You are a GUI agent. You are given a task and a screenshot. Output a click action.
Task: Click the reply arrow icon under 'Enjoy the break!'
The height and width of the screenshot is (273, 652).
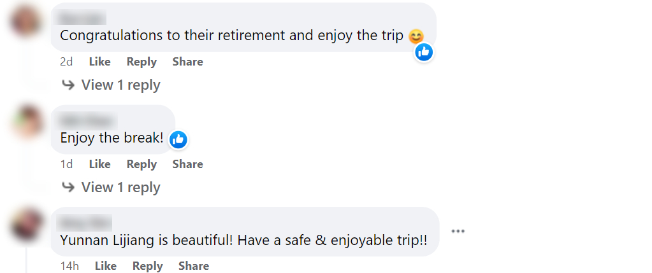68,187
